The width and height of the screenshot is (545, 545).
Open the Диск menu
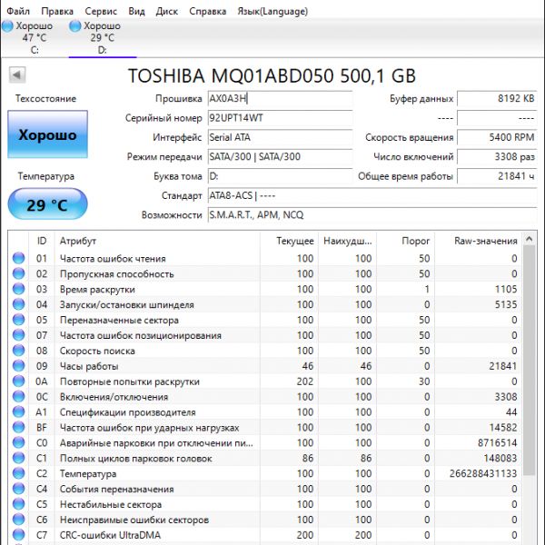(166, 12)
